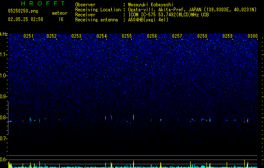Click the 0253 time marker
Viewport: 264px width, 168px height.
[76, 36]
